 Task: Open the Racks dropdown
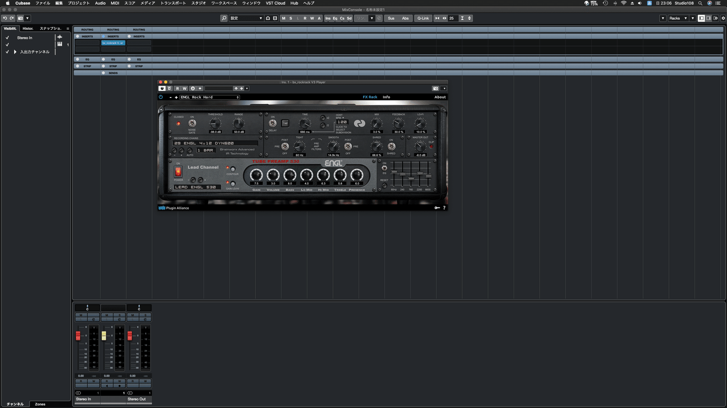point(678,18)
